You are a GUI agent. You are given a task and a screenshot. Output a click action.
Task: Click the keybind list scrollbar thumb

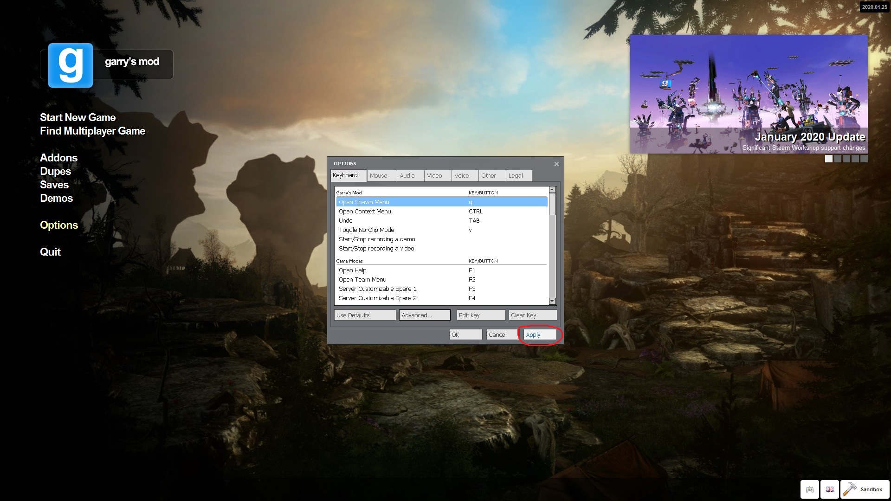tap(552, 204)
